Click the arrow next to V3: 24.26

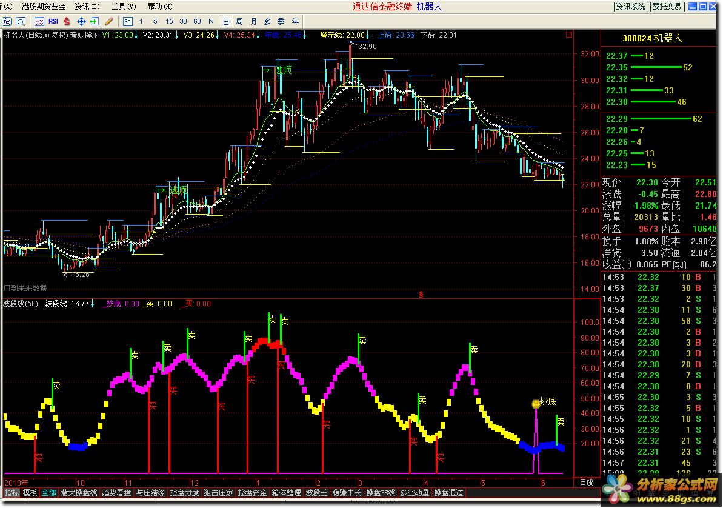point(217,35)
